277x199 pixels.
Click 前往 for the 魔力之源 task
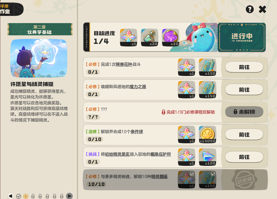pyautogui.click(x=244, y=90)
